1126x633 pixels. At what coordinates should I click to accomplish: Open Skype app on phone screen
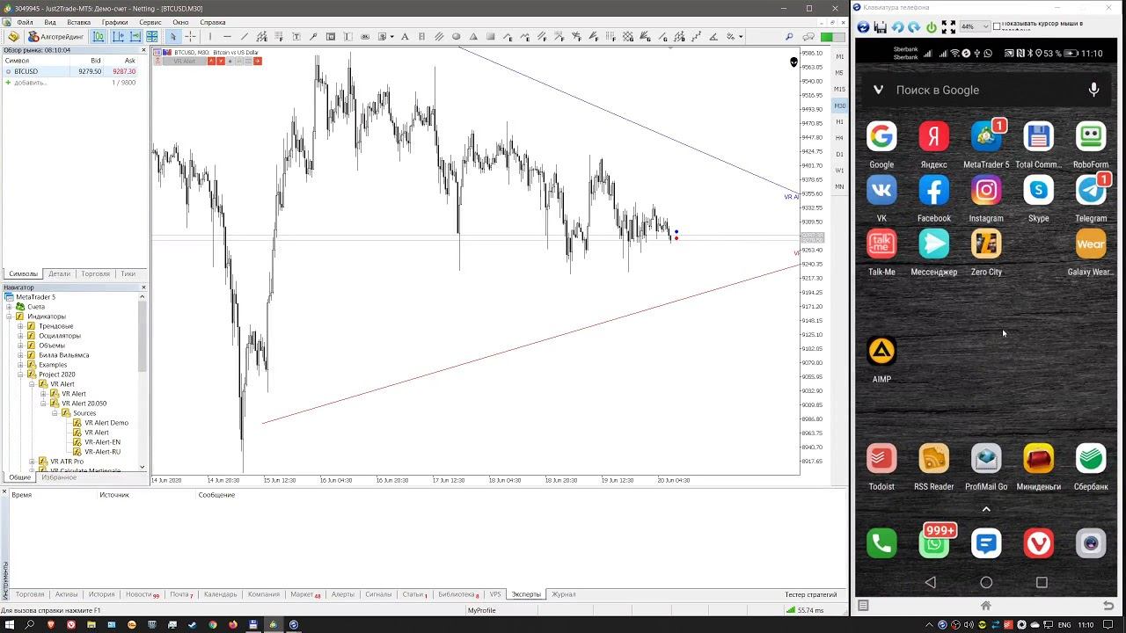pyautogui.click(x=1039, y=191)
